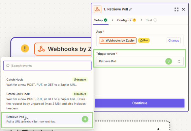This screenshot has height=131, width=191.
Task: Select Retrieve Poll from the event list
Action: [47, 119]
